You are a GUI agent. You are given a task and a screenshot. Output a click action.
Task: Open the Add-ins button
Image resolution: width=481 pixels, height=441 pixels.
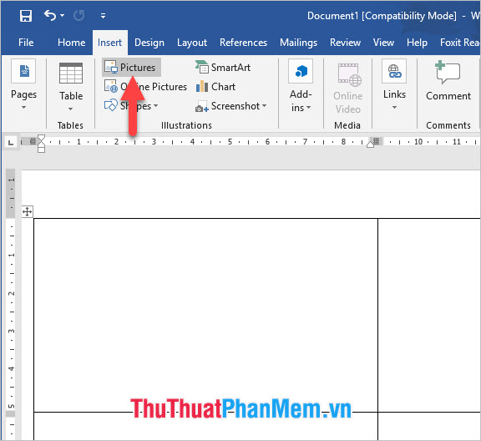tap(301, 86)
